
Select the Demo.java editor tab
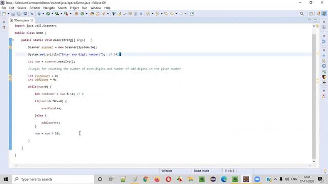[21, 20]
